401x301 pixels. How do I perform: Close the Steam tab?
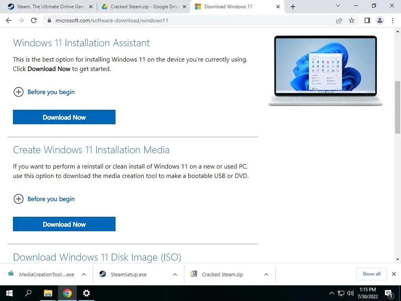[x=91, y=7]
